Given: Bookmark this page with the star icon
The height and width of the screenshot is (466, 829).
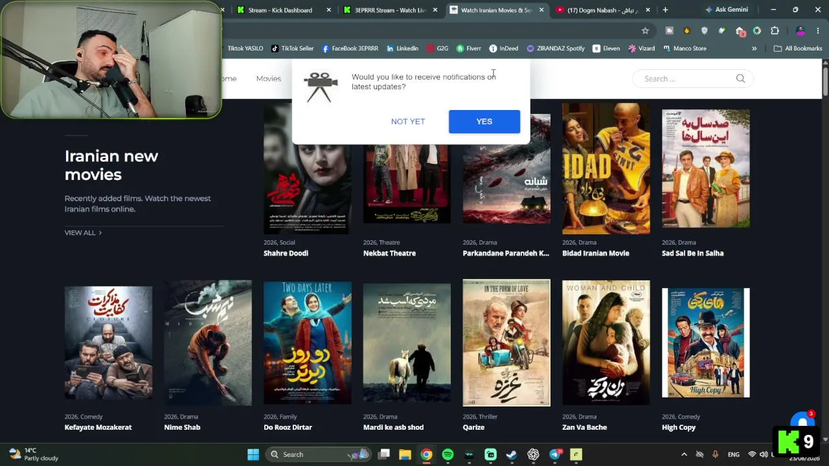Looking at the screenshot, I should coord(645,30).
